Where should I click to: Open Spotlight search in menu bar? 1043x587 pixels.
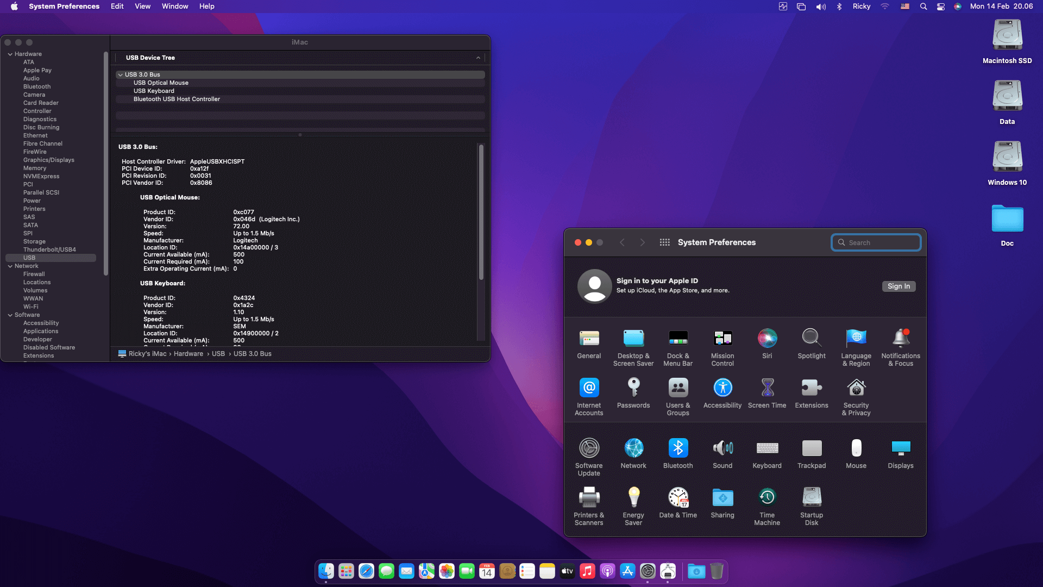pyautogui.click(x=923, y=7)
